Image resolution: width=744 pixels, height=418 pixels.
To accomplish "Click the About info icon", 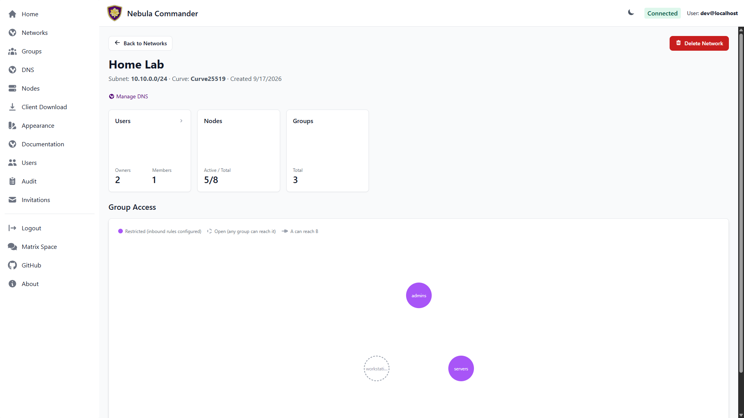I will point(12,284).
